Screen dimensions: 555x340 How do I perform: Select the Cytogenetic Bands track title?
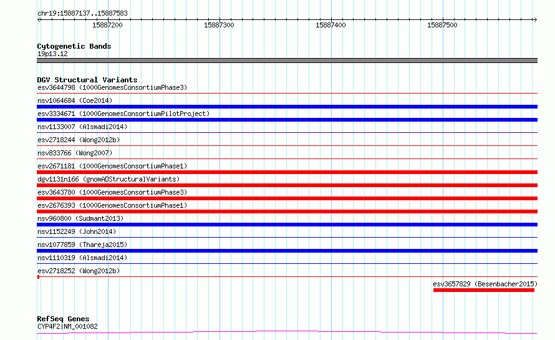click(74, 46)
